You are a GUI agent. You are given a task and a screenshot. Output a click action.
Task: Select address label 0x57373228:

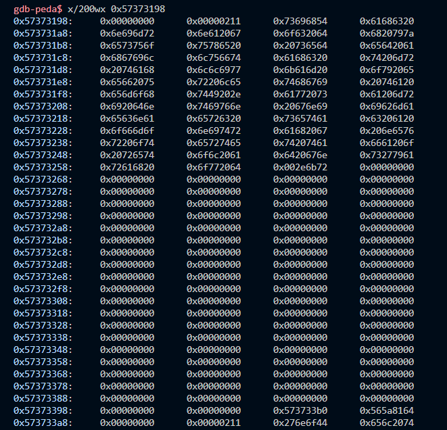click(x=43, y=130)
